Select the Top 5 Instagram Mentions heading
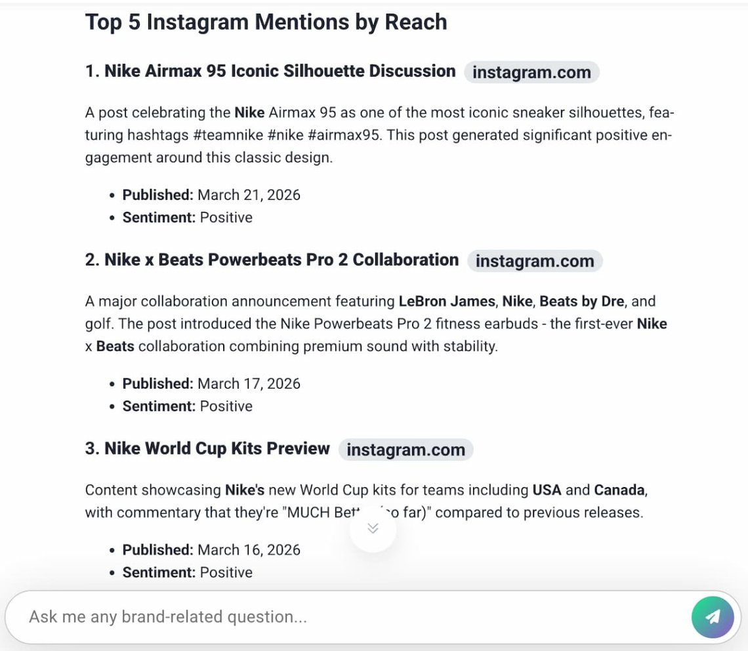748x651 pixels. pos(265,22)
